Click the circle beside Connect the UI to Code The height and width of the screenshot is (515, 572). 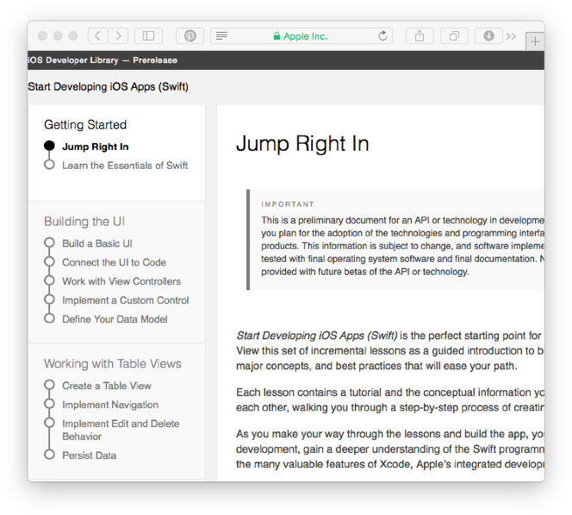click(x=49, y=262)
